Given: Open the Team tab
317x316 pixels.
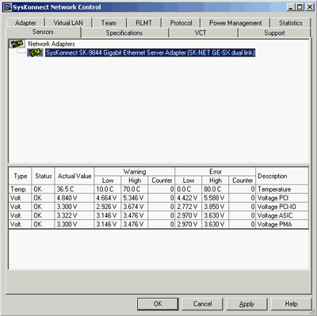Looking at the screenshot, I should click(x=109, y=23).
